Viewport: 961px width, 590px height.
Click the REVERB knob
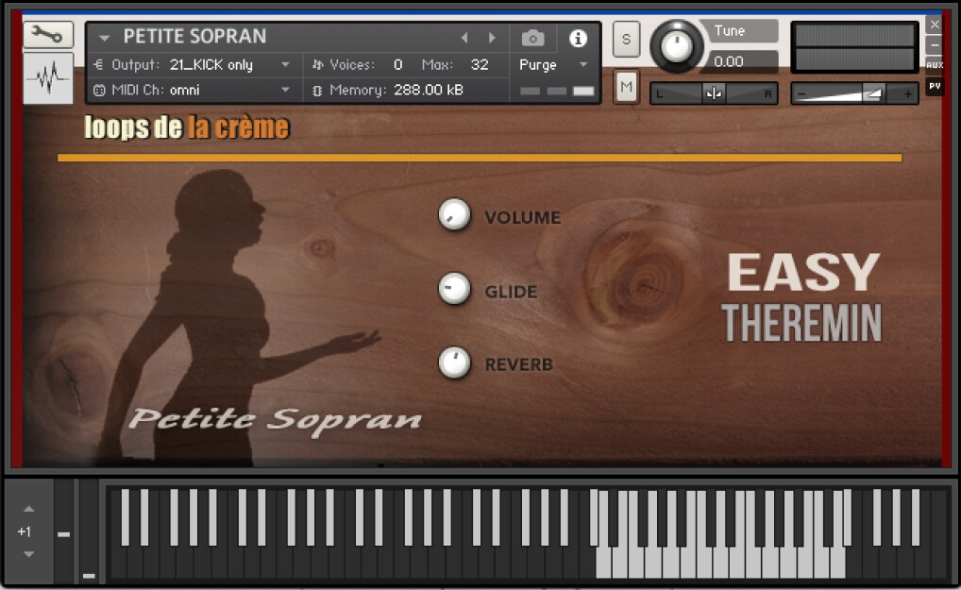[454, 362]
